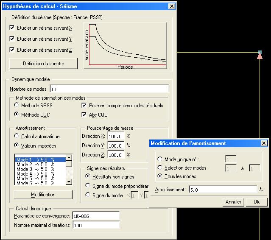Select Mode 1 --> 5.0 % in list
The width and height of the screenshot is (271, 240).
pos(40,160)
